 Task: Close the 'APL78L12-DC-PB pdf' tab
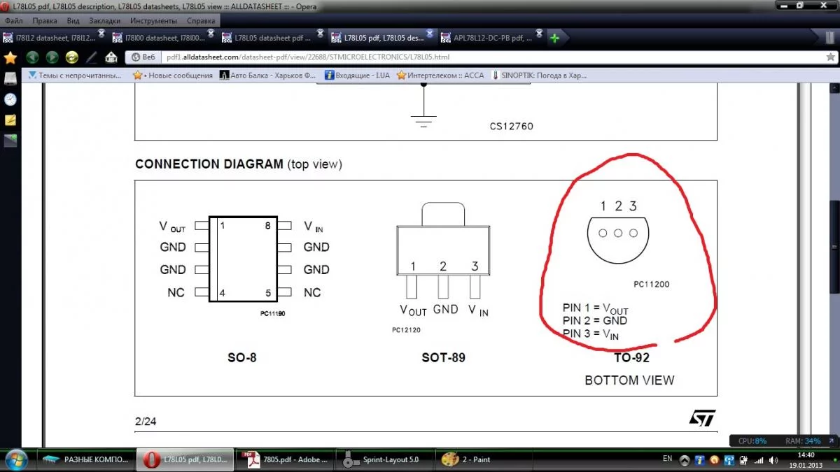(x=539, y=34)
